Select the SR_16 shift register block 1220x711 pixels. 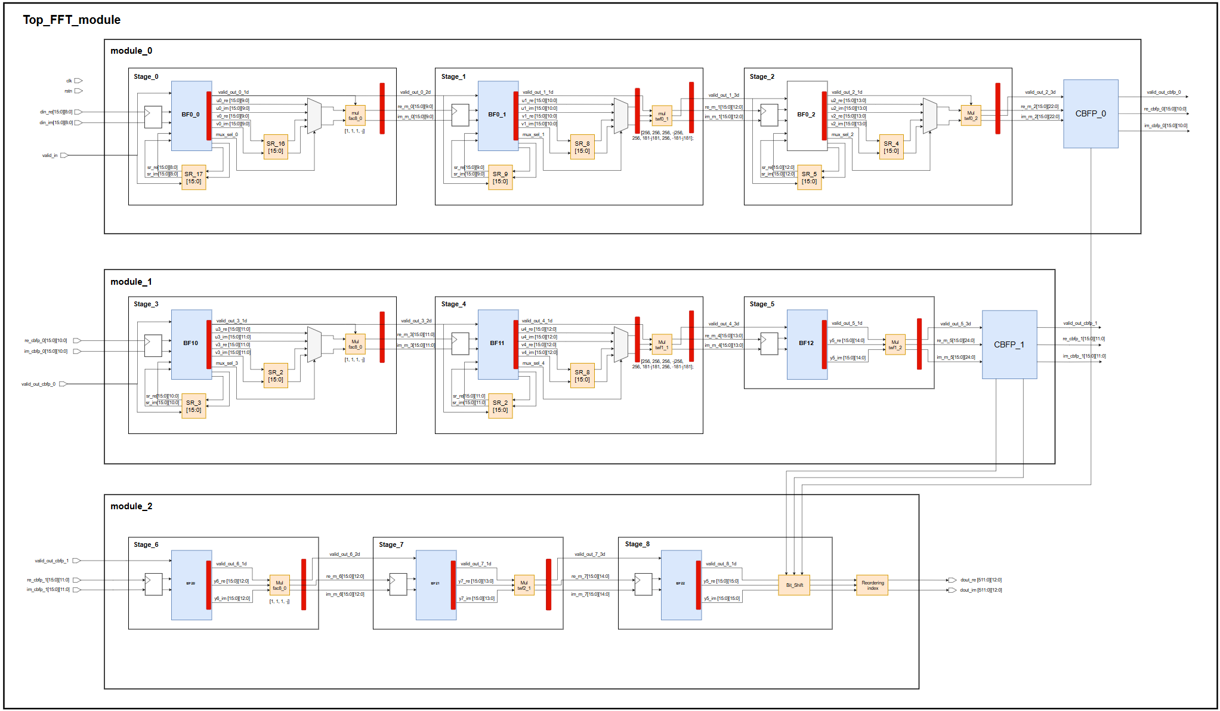point(276,147)
